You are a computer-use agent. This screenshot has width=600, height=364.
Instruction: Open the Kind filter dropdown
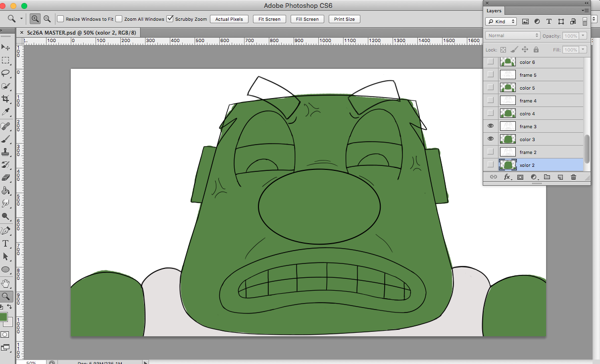tap(501, 21)
